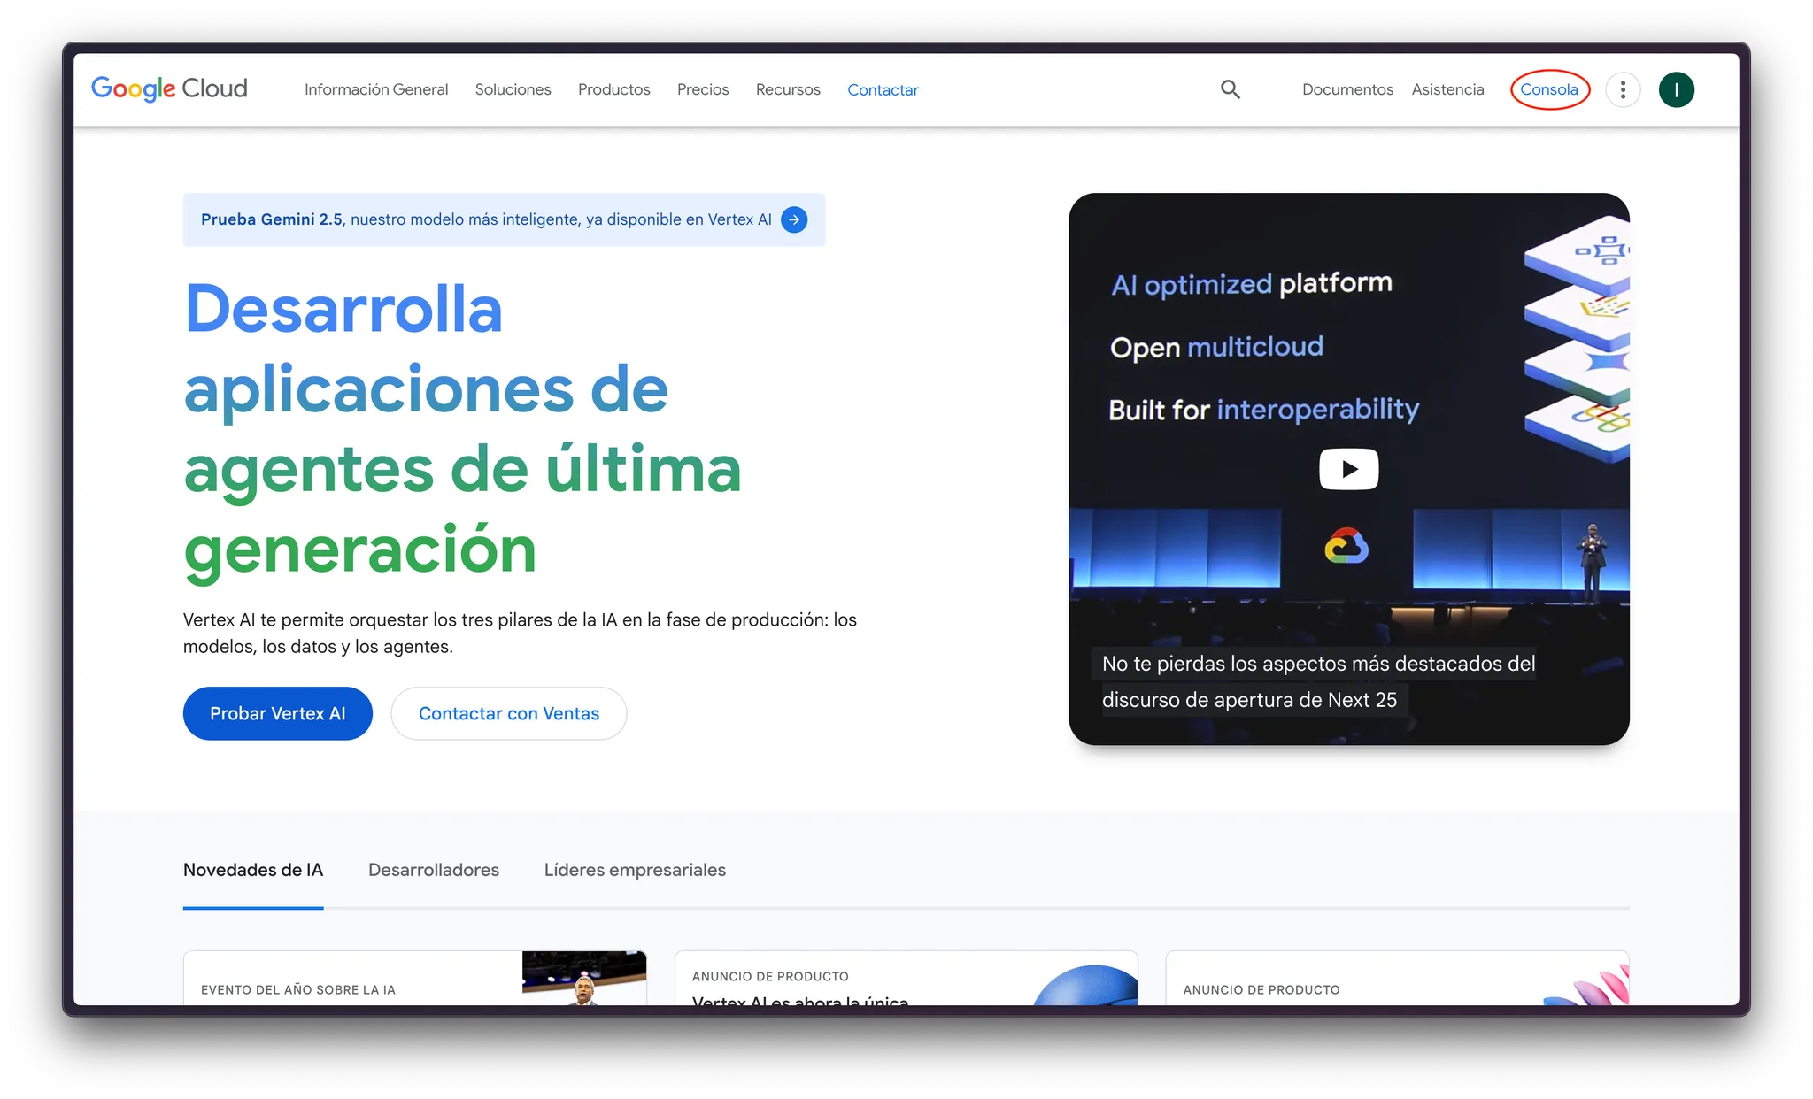The image size is (1813, 1099).
Task: Click the Contactar navigation link
Action: click(883, 89)
